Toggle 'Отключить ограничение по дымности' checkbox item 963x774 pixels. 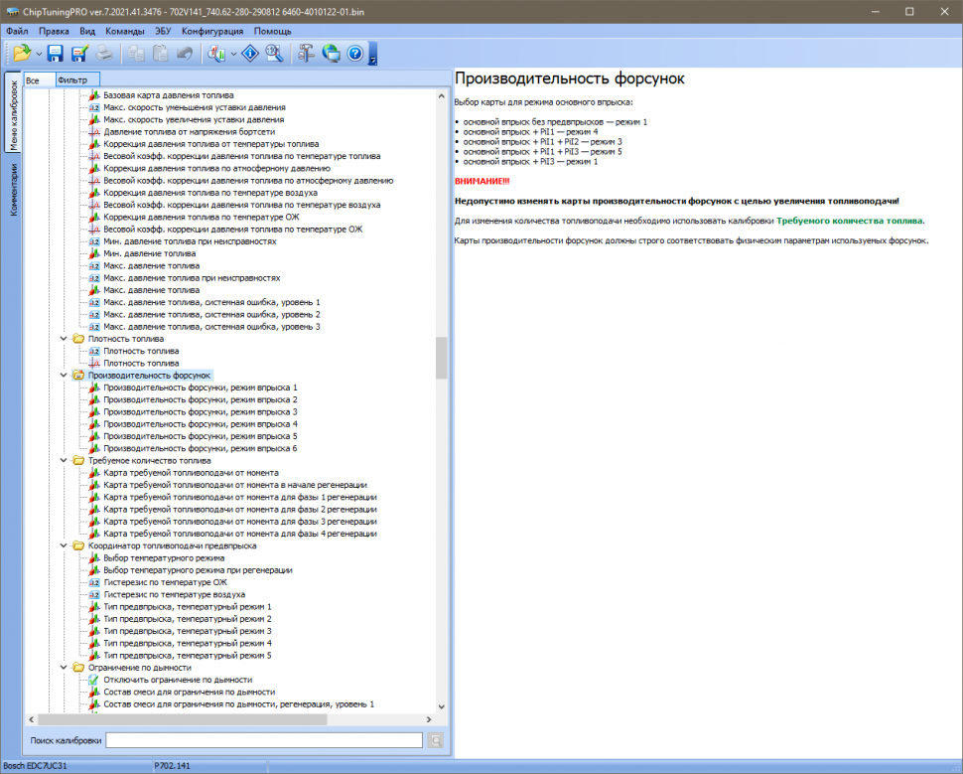(x=171, y=680)
